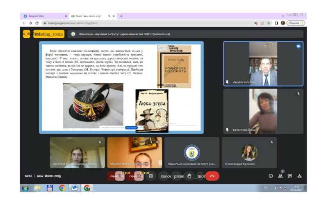This screenshot has width=328, height=205.
Task: Click the send reaction emoji icon
Action: click(x=166, y=176)
